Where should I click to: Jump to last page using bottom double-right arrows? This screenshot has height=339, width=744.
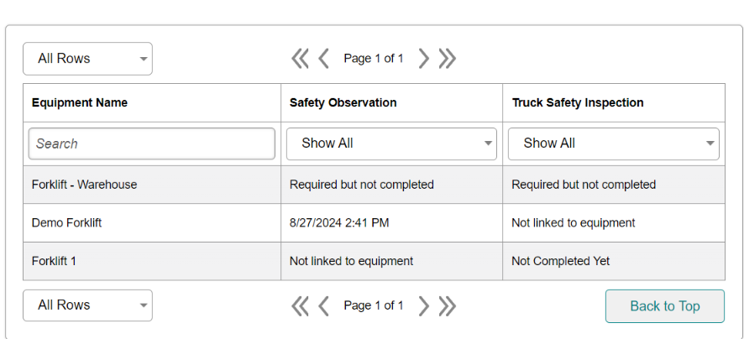coord(447,305)
